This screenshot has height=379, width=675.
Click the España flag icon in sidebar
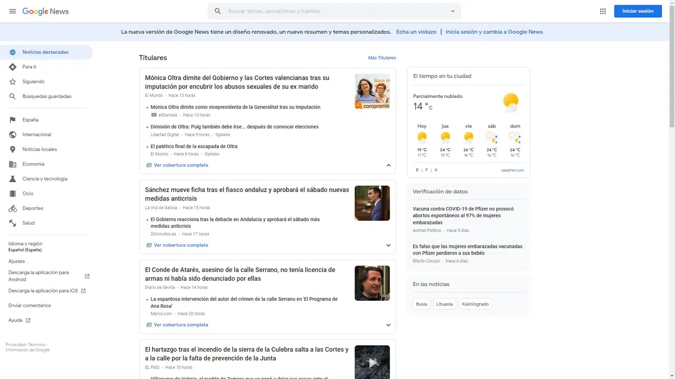[x=13, y=119]
